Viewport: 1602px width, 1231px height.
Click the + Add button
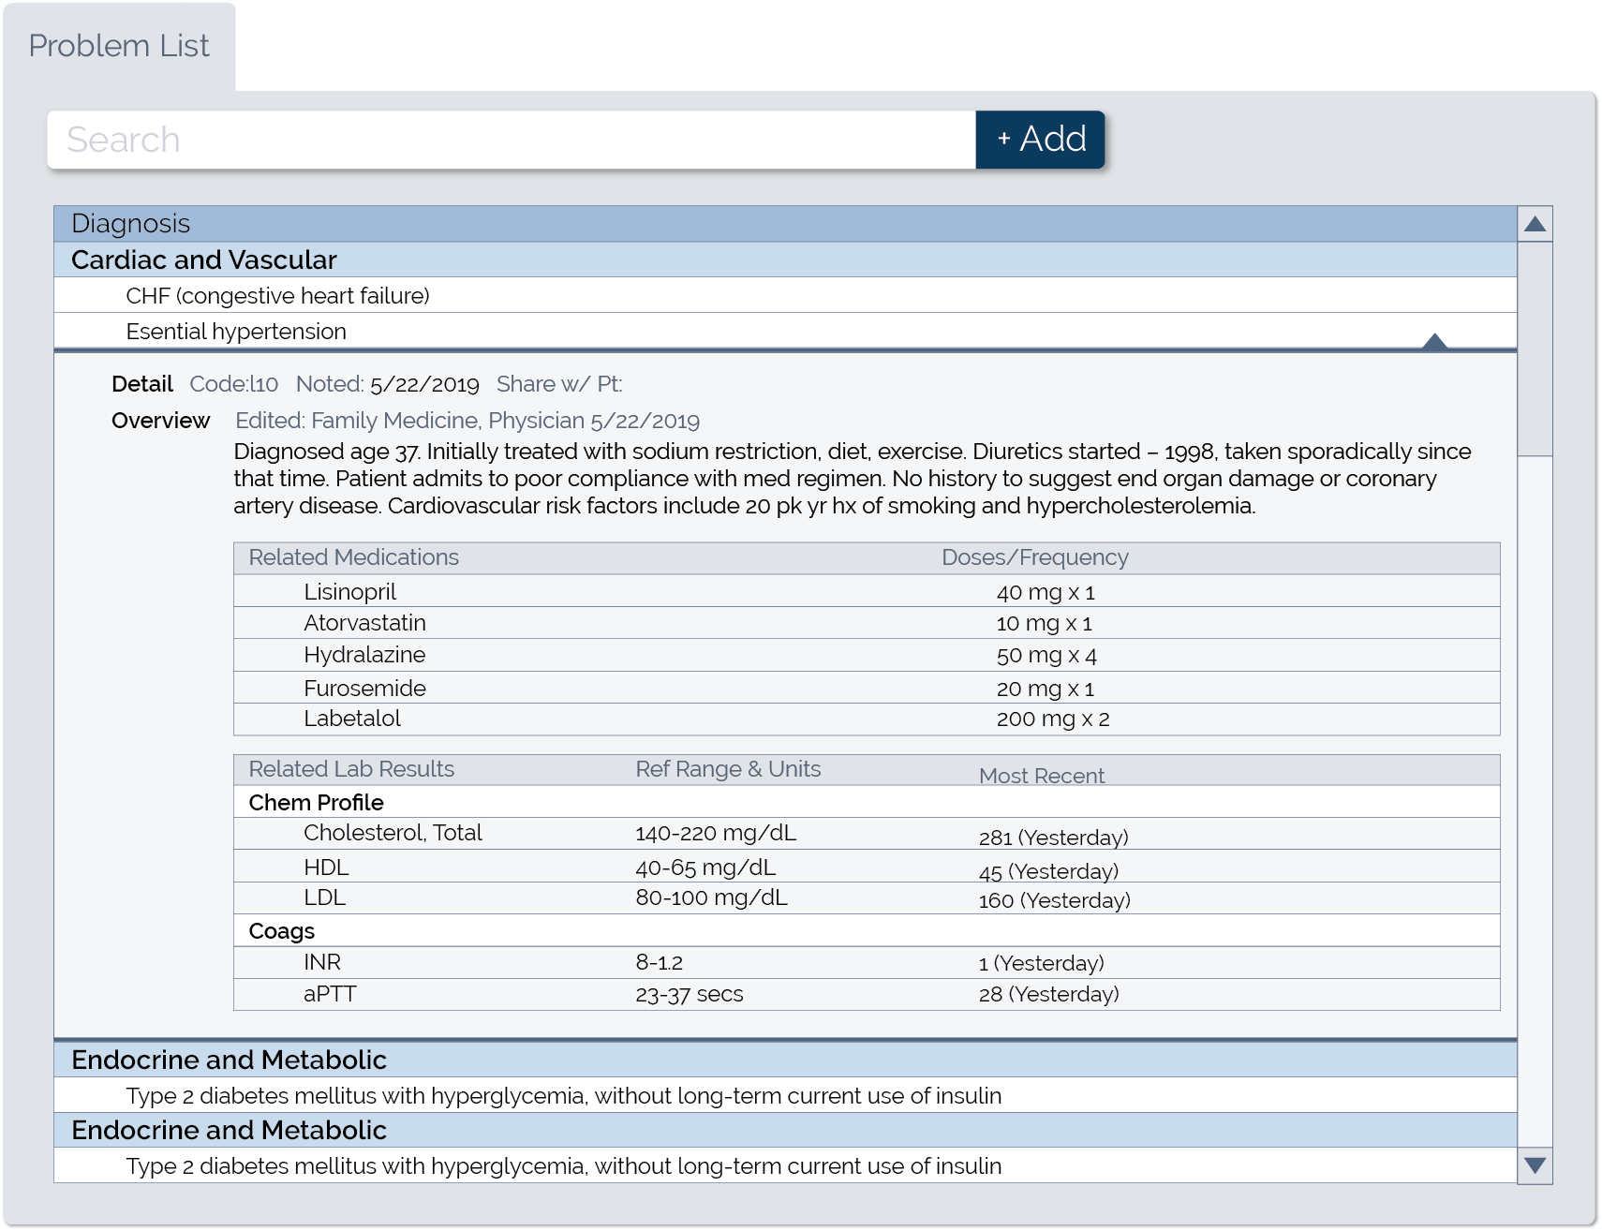(1038, 139)
